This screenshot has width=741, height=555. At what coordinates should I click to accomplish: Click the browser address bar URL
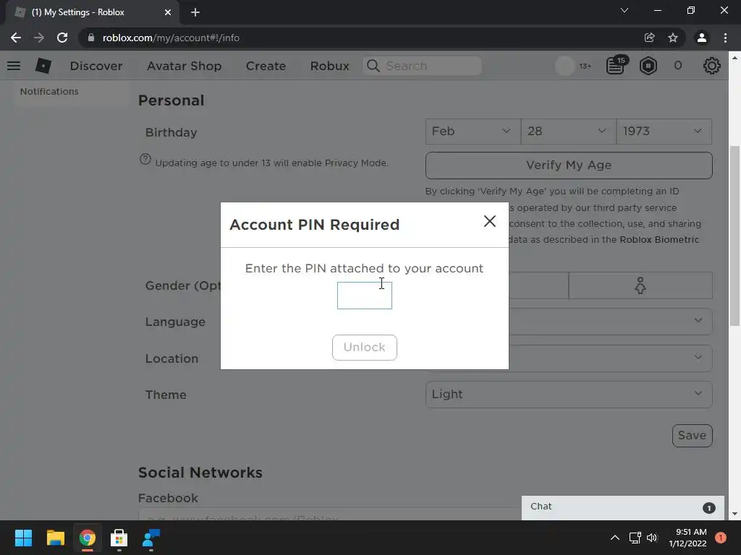[x=171, y=38]
